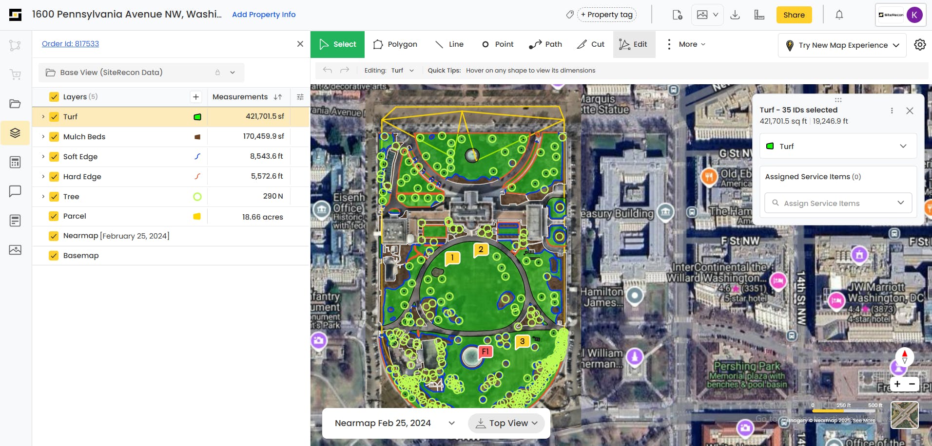932x446 pixels.
Task: Open the Base View dropdown
Action: point(141,73)
